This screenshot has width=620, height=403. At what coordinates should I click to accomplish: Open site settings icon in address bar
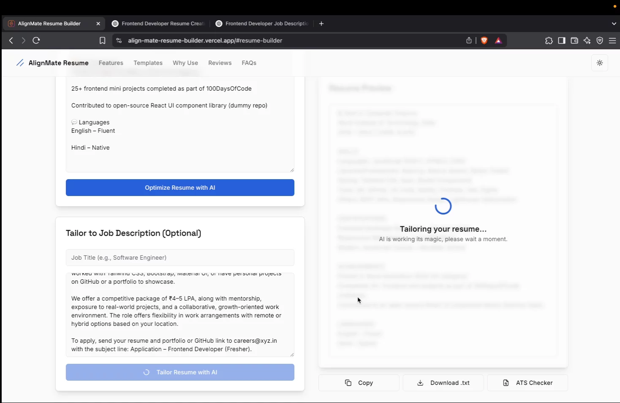119,40
